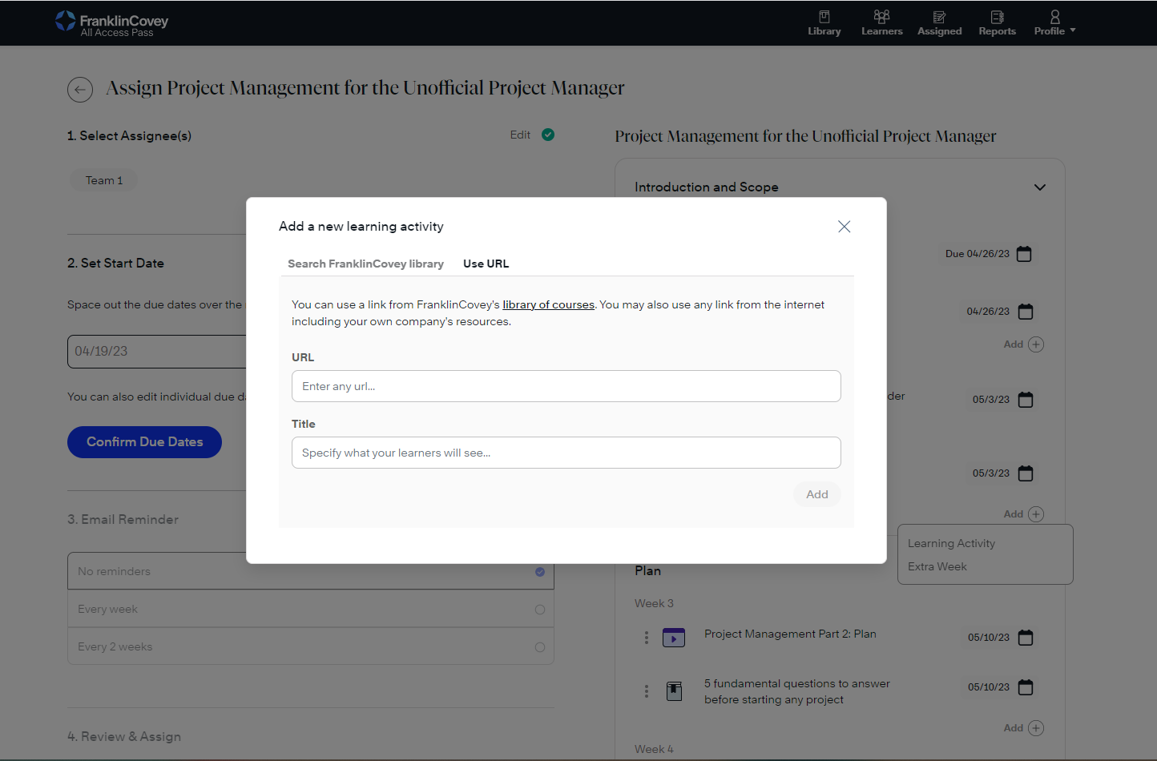1157x761 pixels.
Task: Go to Assigned via its icon
Action: [x=939, y=17]
